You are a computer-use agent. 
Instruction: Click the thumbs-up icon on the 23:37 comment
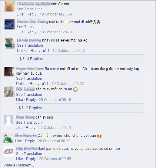click(44, 84)
